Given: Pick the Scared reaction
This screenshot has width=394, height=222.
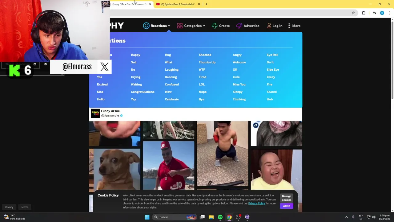Looking at the screenshot, I should coord(271,92).
